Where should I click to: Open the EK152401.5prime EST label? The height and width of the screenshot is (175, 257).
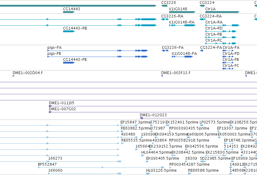pyautogui.click(x=182, y=122)
